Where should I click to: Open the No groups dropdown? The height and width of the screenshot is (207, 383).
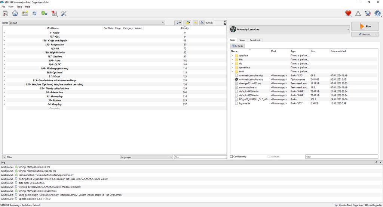point(146,157)
